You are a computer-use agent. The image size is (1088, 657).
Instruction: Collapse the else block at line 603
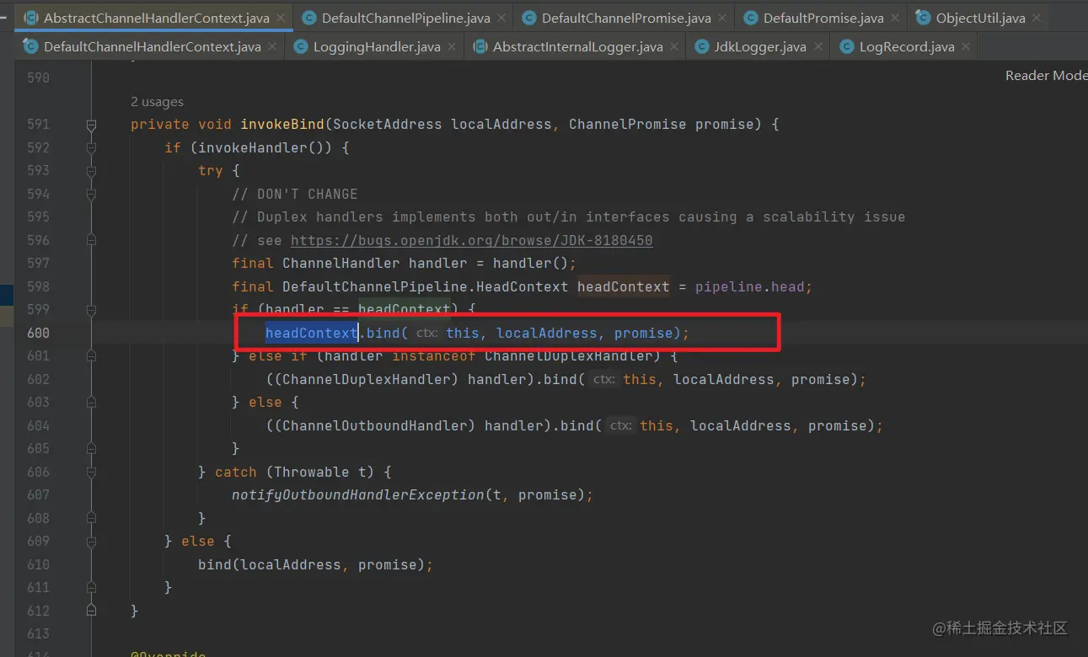click(91, 402)
